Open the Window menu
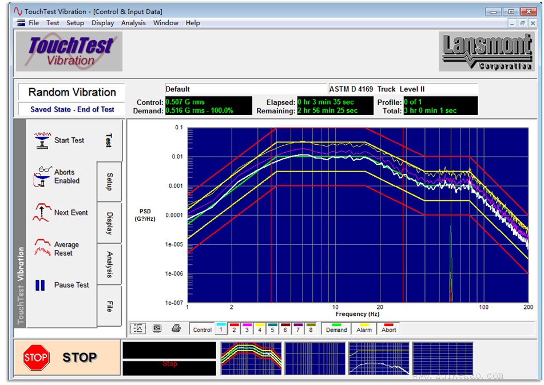The image size is (544, 385). pos(165,23)
